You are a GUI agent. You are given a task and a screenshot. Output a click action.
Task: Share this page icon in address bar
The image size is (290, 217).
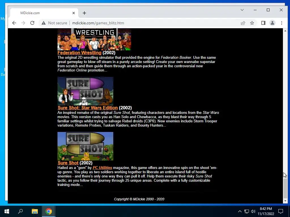click(x=243, y=23)
